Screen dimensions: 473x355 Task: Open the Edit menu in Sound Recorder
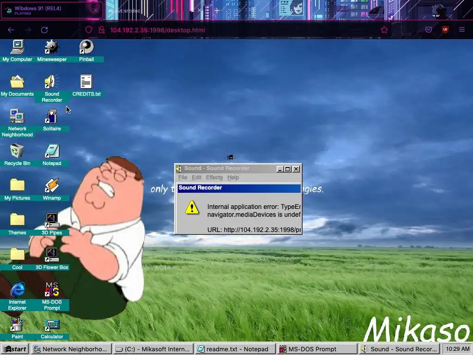click(196, 177)
